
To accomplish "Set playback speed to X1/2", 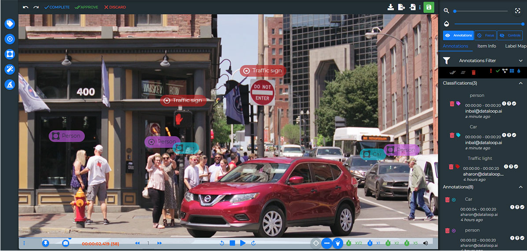I will click(x=354, y=243).
